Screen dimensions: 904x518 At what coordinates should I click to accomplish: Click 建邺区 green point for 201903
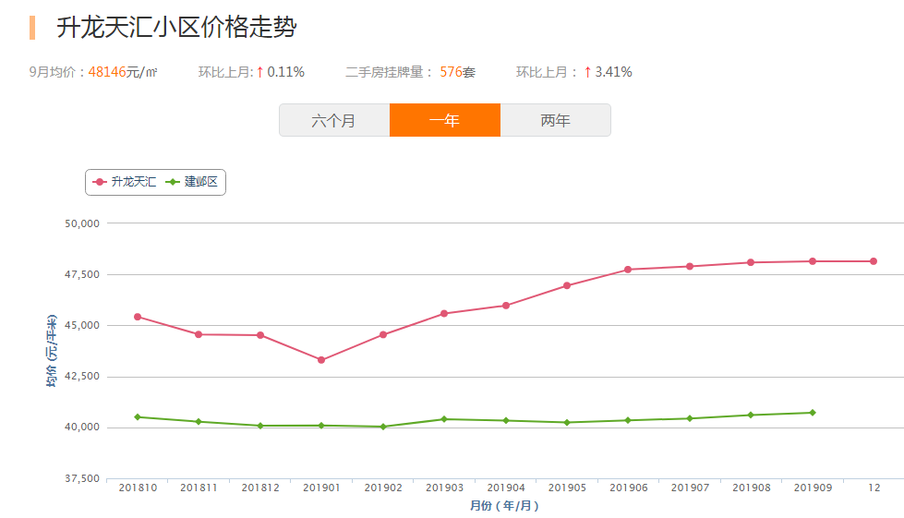pos(444,419)
